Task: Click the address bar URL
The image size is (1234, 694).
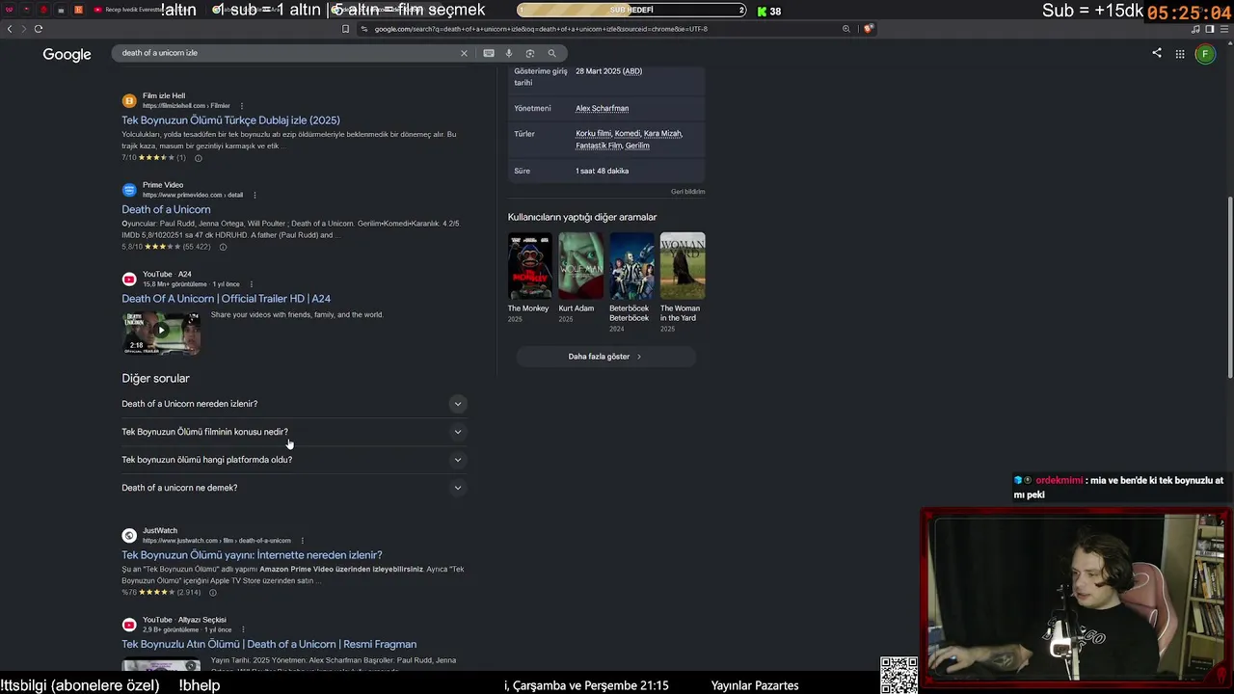Action: point(541,29)
